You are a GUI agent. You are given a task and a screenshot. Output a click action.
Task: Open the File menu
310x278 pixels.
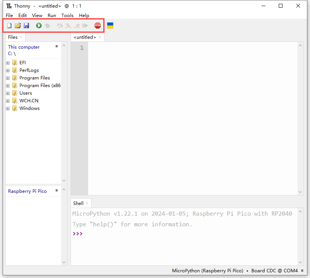(9, 15)
